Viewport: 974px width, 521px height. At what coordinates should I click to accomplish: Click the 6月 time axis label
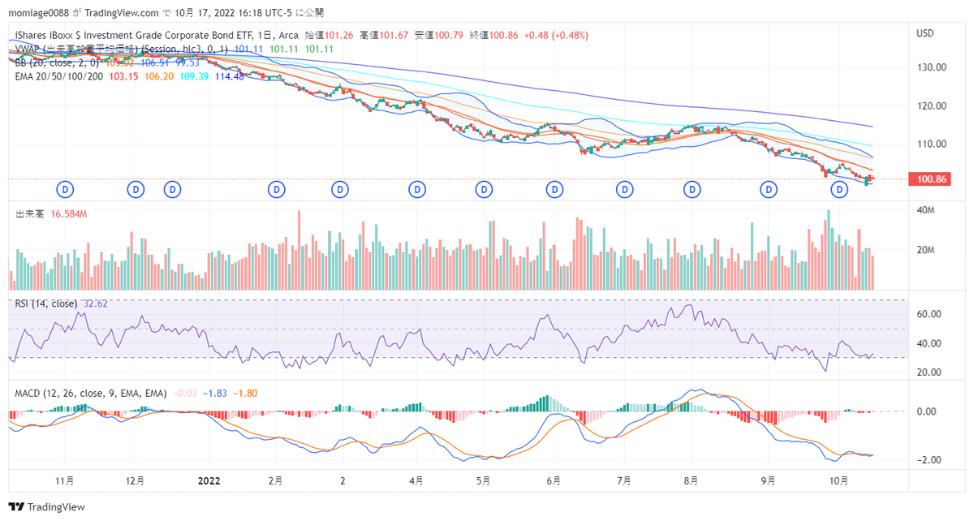pyautogui.click(x=554, y=480)
